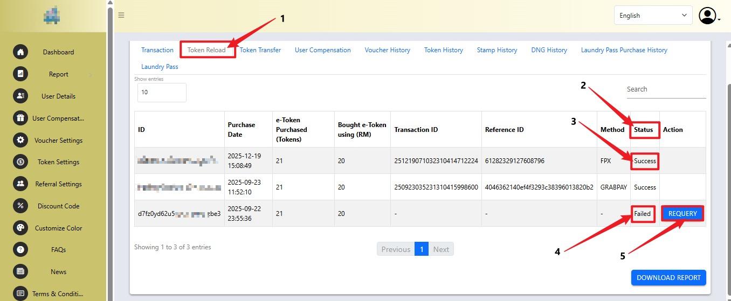The image size is (731, 301).
Task: Click the Customize Color palette icon
Action: coord(20,228)
